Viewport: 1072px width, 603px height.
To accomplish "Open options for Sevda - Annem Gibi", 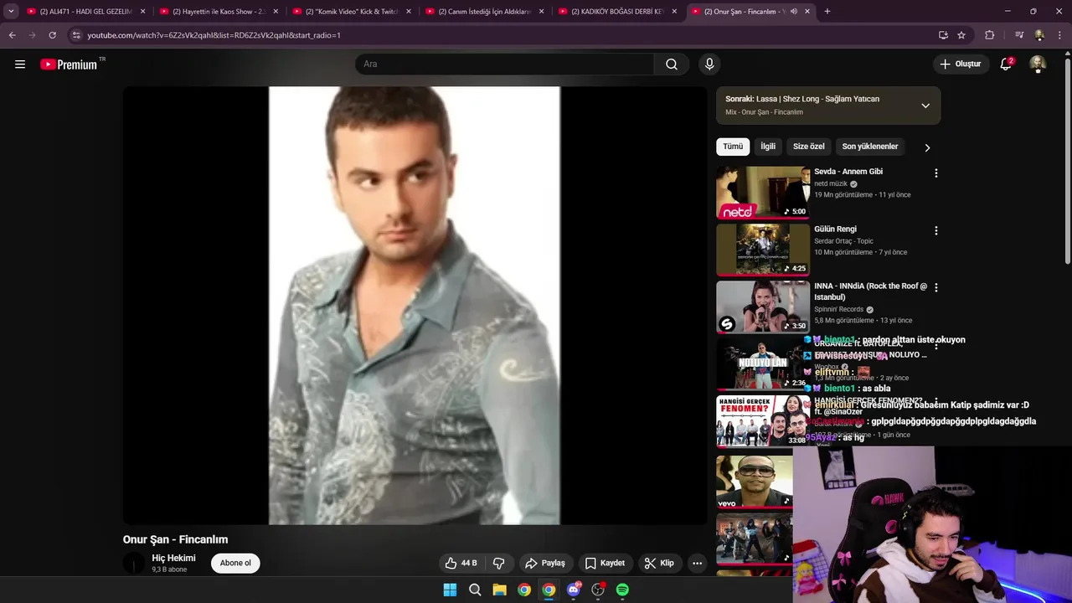I will click(936, 173).
